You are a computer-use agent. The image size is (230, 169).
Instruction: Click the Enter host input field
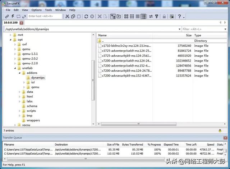(x=45, y=16)
